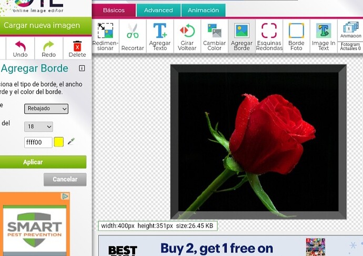
Task: Open the Image In Text tool
Action: coord(324,36)
